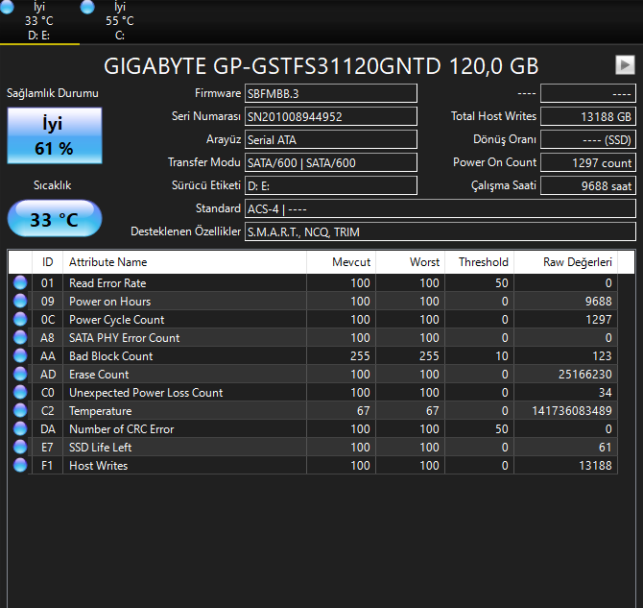Viewport: 643px width, 608px height.
Task: Click raw value 141736083489 of Temperature
Action: coord(572,411)
